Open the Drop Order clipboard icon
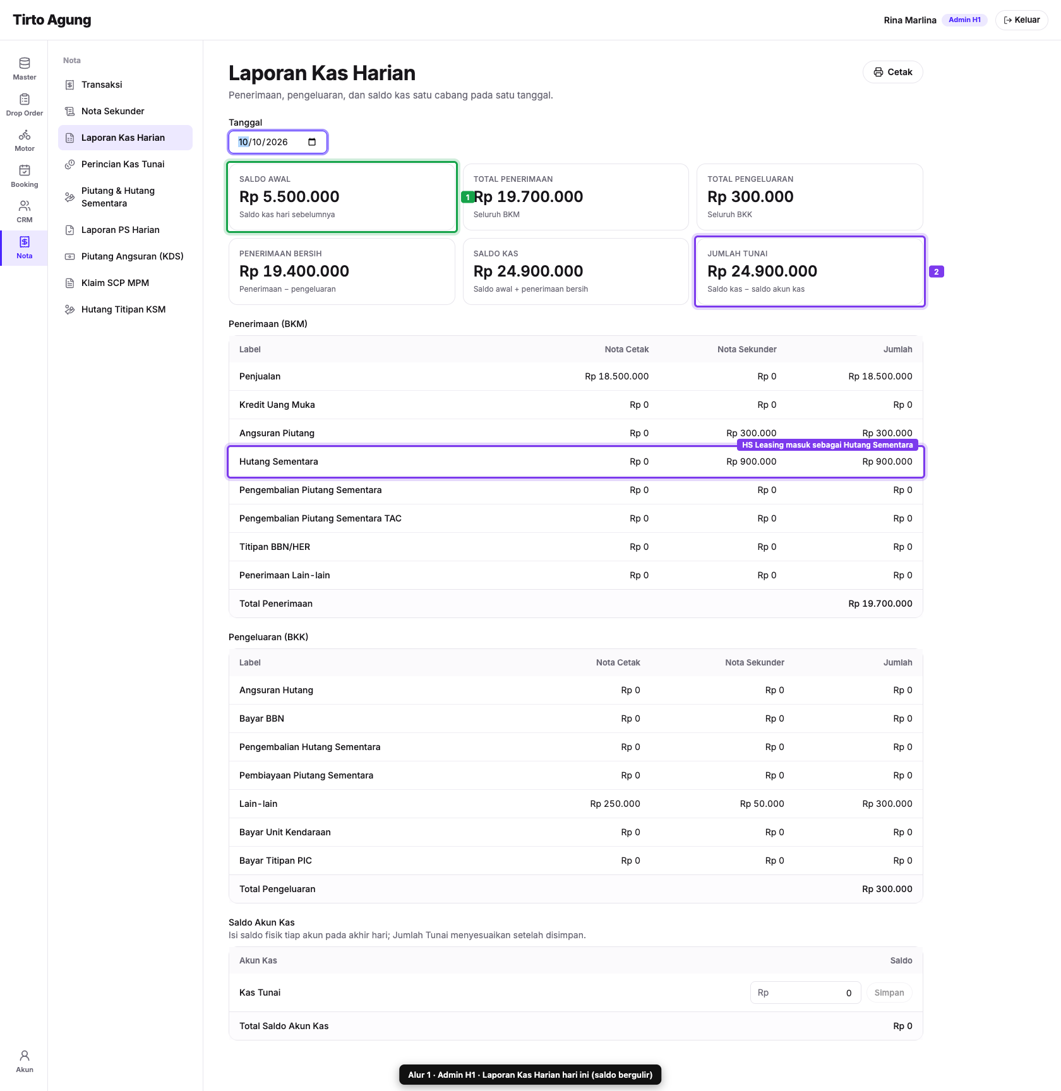The image size is (1061, 1091). click(25, 99)
